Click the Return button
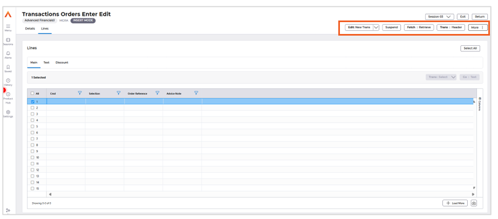 (480, 17)
